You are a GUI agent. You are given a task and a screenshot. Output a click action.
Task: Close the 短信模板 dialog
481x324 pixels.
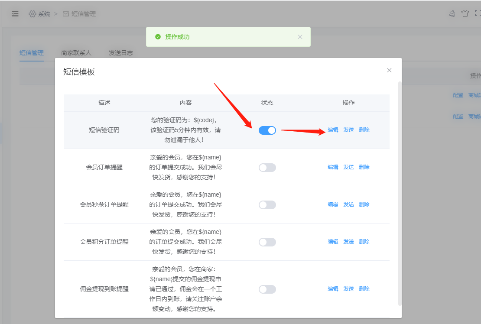pyautogui.click(x=389, y=70)
